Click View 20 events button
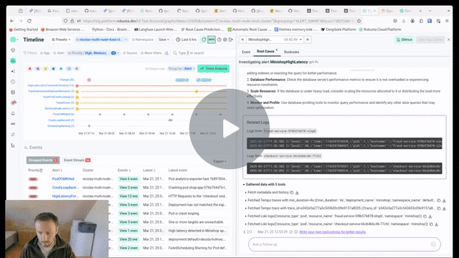Image resolution: width=459 pixels, height=258 pixels. coord(128,239)
